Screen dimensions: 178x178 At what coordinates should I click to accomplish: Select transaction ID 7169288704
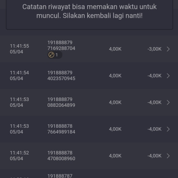tap(61, 49)
